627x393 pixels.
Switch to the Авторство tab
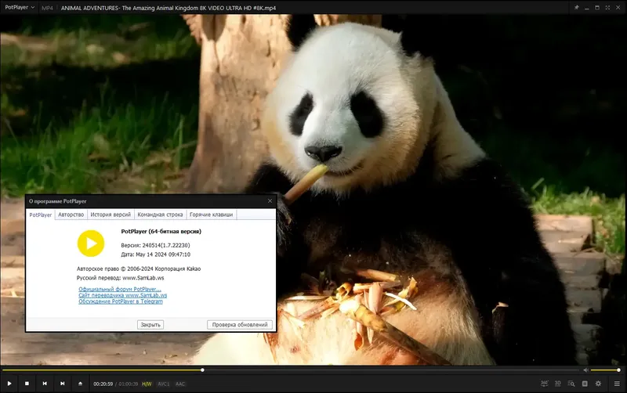pos(71,215)
